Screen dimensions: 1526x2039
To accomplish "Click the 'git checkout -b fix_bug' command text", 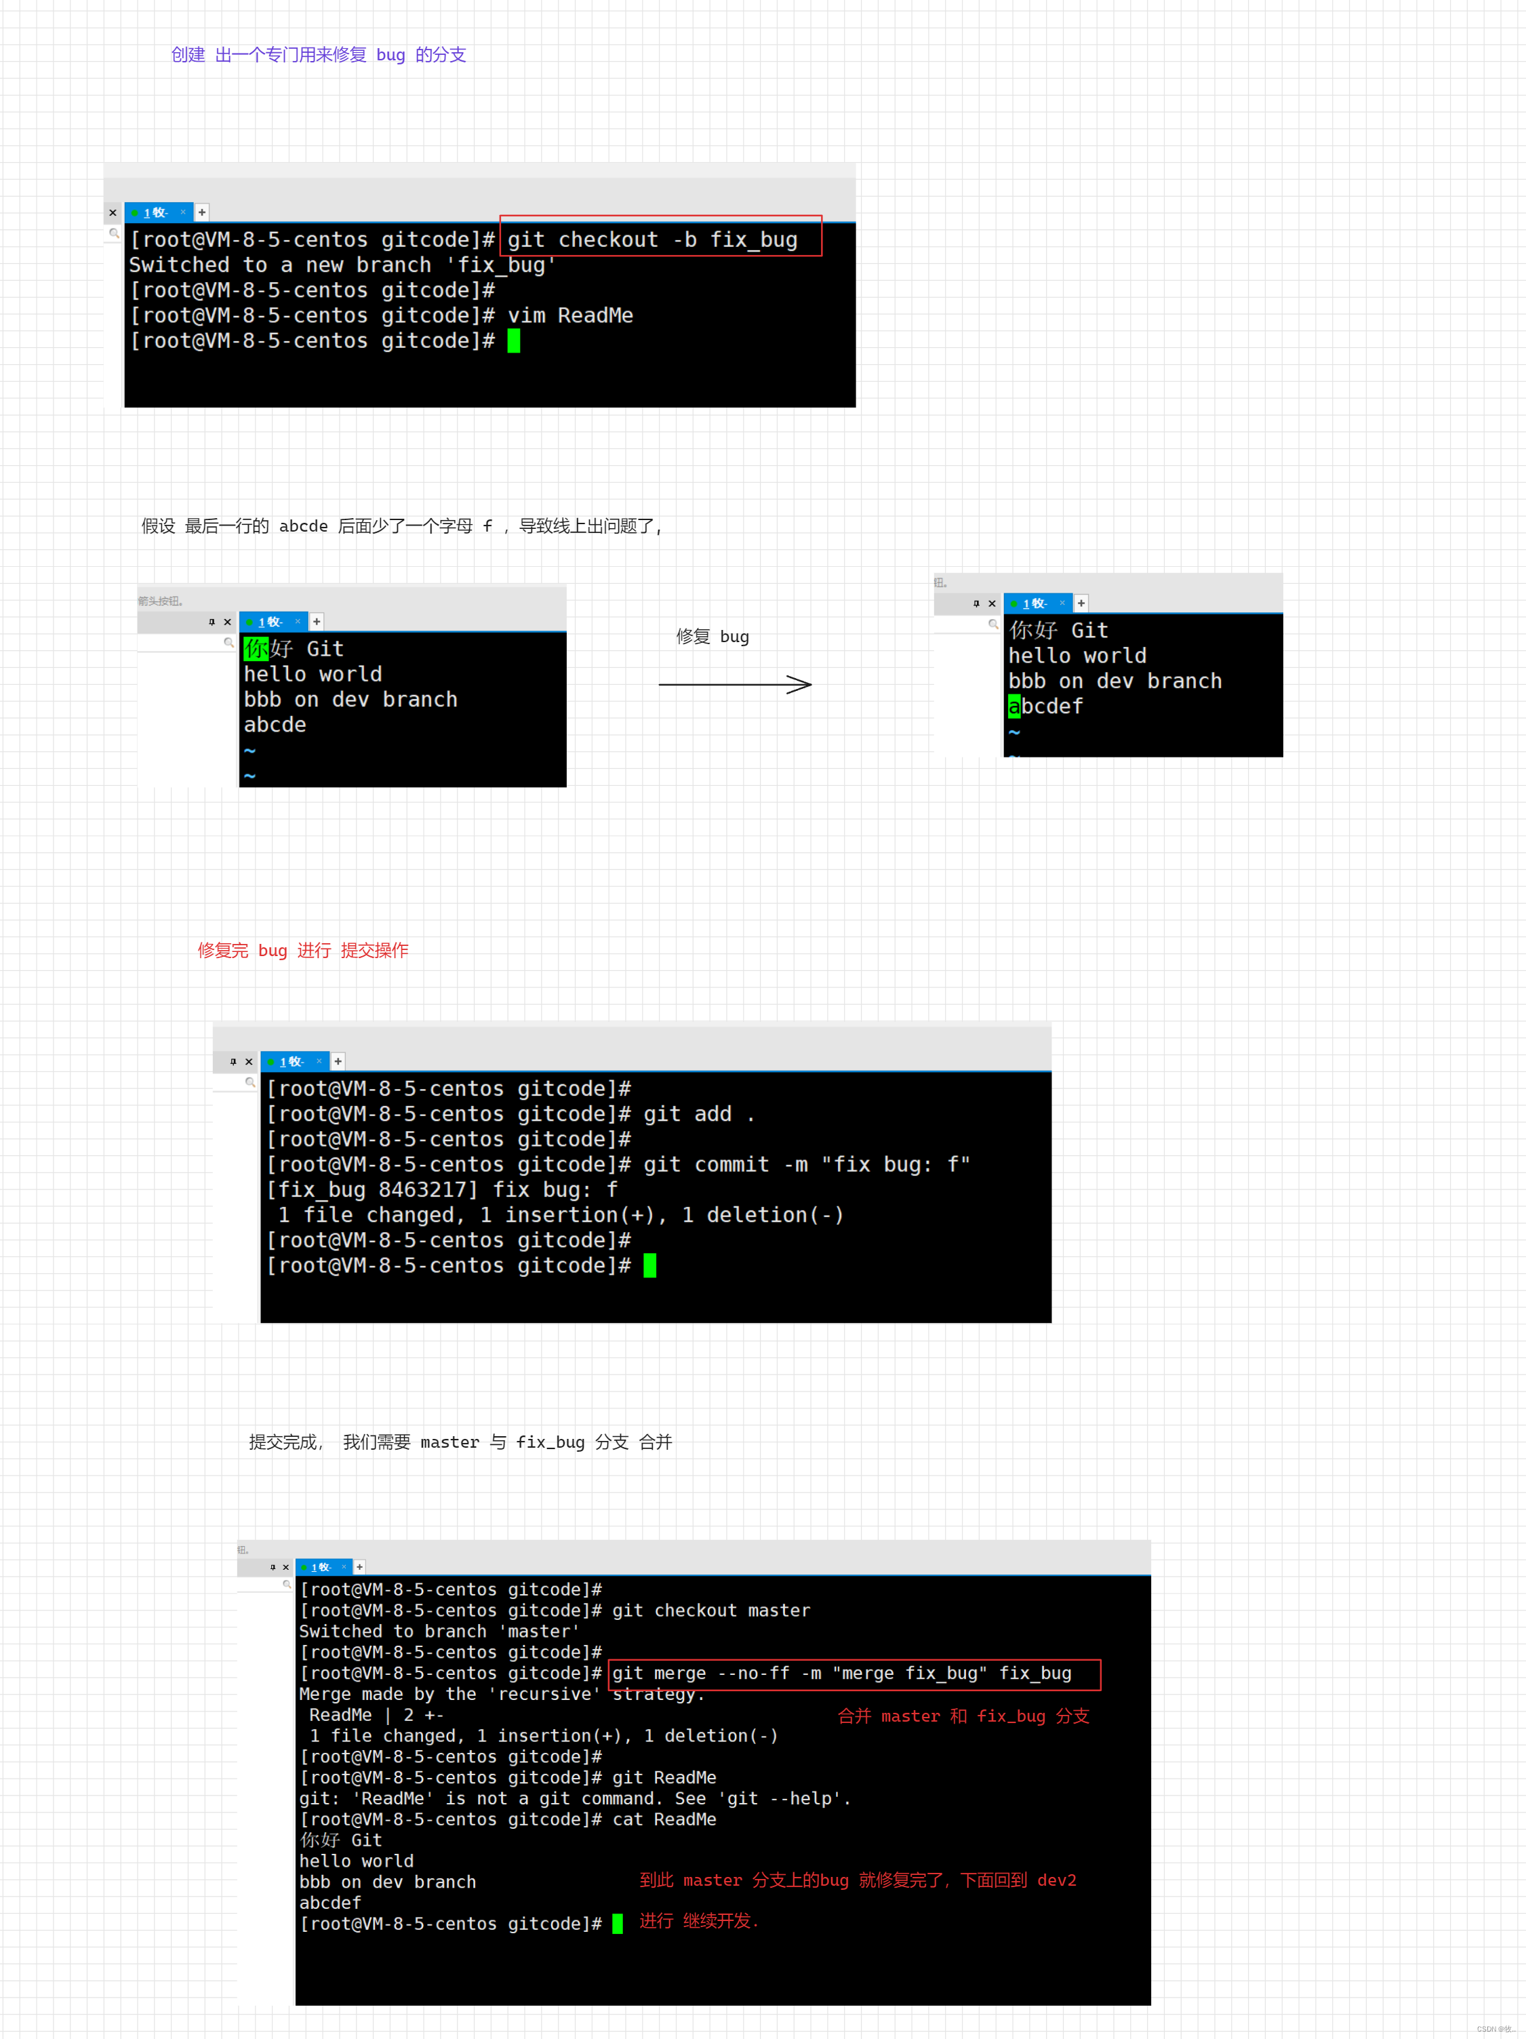I will tap(652, 239).
